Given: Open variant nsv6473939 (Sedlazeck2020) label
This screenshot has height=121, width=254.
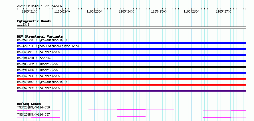Looking at the screenshot, I should click(39, 76).
